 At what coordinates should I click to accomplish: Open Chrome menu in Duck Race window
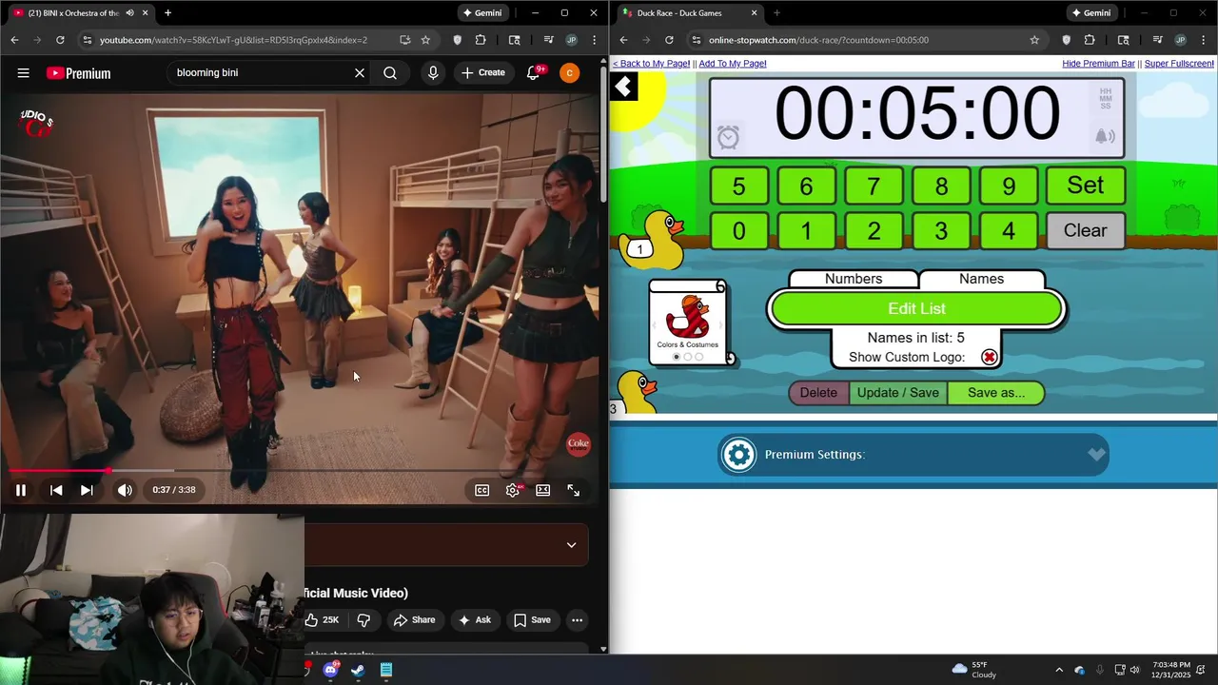click(1205, 40)
